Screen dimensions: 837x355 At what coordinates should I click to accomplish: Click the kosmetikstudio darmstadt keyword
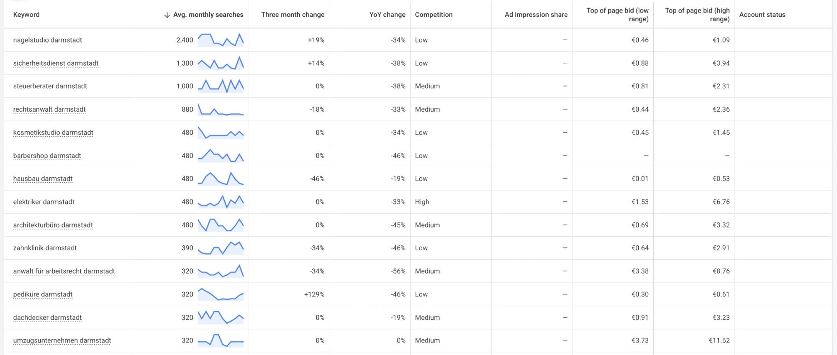tap(53, 133)
